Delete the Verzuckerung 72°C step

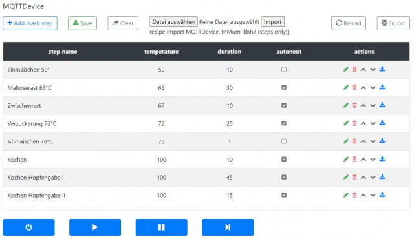[354, 123]
